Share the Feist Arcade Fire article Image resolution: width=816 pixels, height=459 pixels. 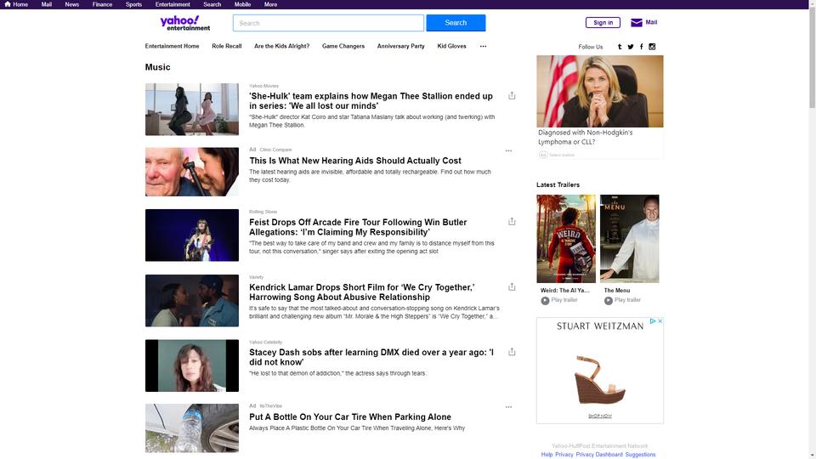(512, 222)
